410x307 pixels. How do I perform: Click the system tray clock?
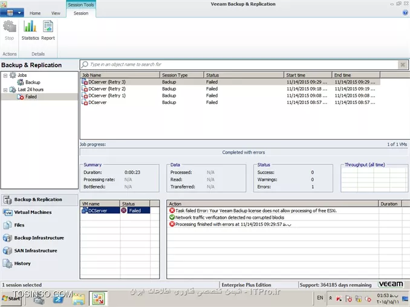(x=388, y=299)
